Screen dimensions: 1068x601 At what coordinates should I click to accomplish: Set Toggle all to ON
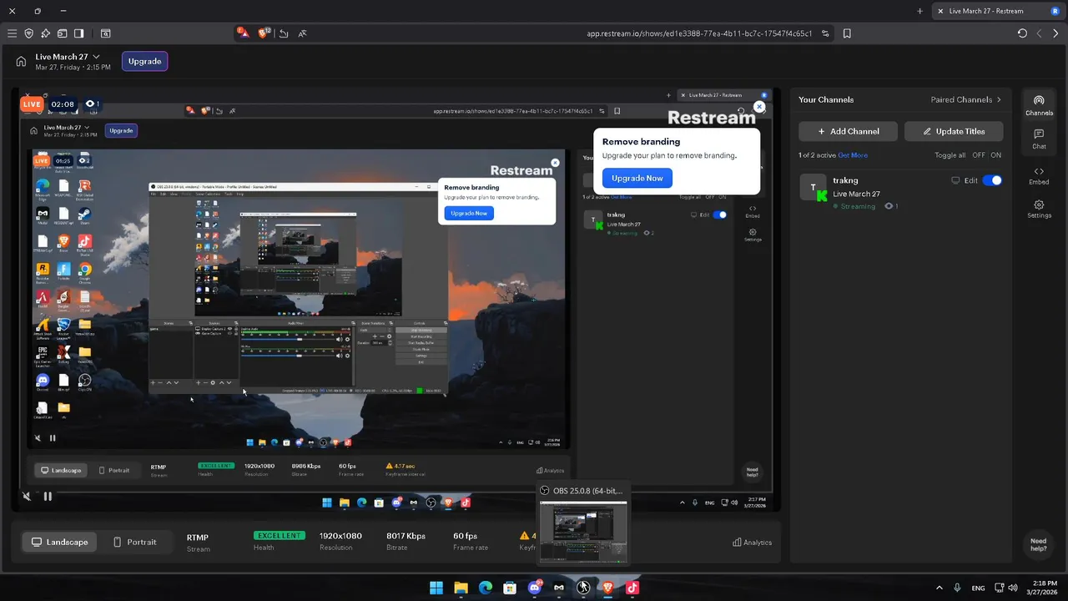click(996, 155)
